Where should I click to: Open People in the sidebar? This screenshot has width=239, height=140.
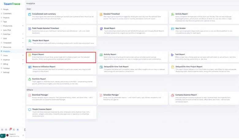[6, 9]
